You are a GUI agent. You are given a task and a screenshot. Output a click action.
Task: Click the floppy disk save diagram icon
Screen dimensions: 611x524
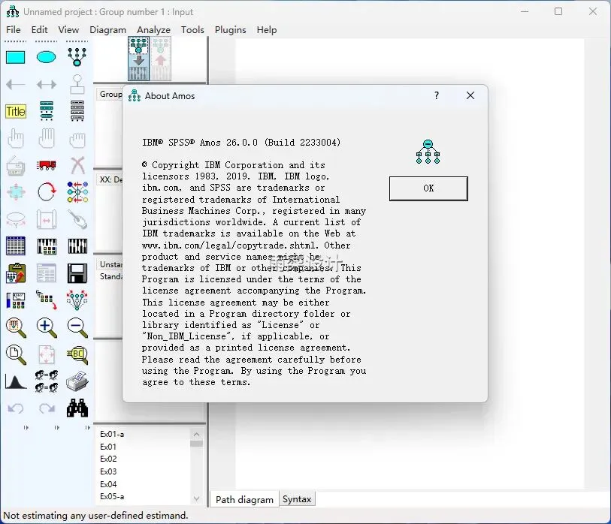click(x=77, y=273)
